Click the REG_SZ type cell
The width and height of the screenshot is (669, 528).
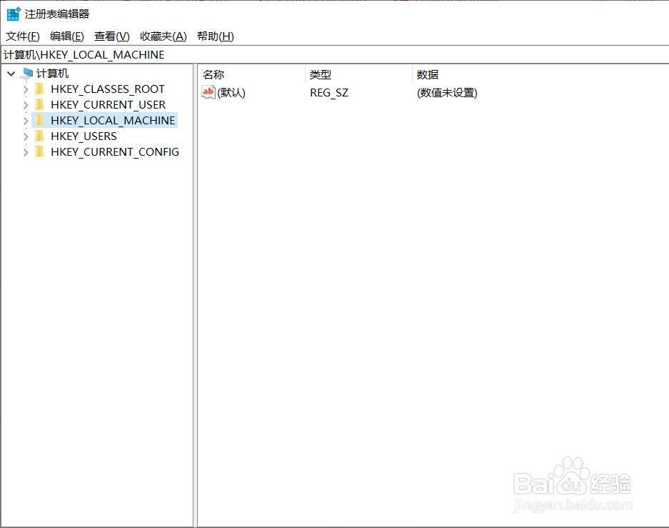[x=329, y=93]
